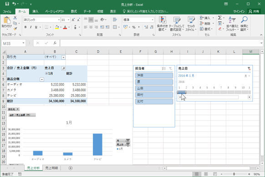
Task: Click the Paste clipboard icon
Action: pyautogui.click(x=7, y=20)
